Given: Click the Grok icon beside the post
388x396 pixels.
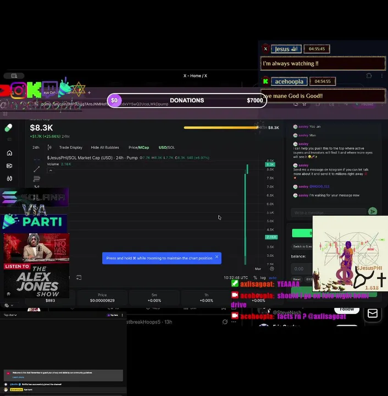Looking at the screenshot, I should [x=225, y=322].
